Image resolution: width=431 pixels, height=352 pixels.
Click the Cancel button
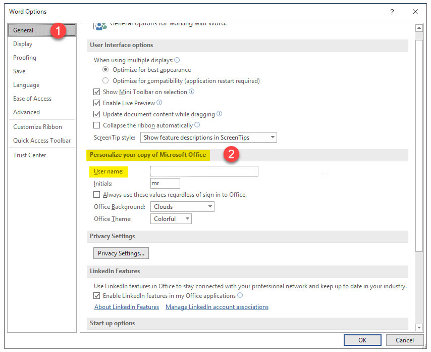click(x=405, y=340)
